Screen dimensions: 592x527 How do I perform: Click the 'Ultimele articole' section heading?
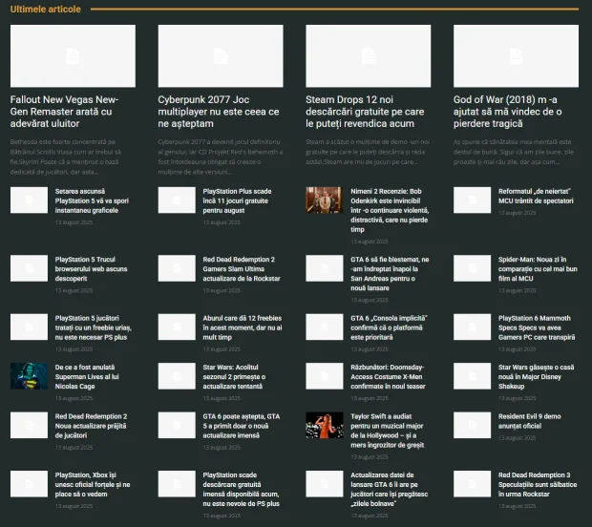pyautogui.click(x=45, y=9)
